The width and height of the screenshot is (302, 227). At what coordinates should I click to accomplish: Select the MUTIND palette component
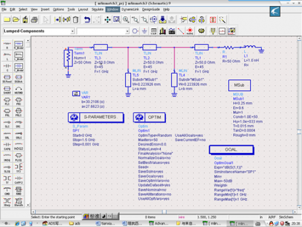coord(19,90)
